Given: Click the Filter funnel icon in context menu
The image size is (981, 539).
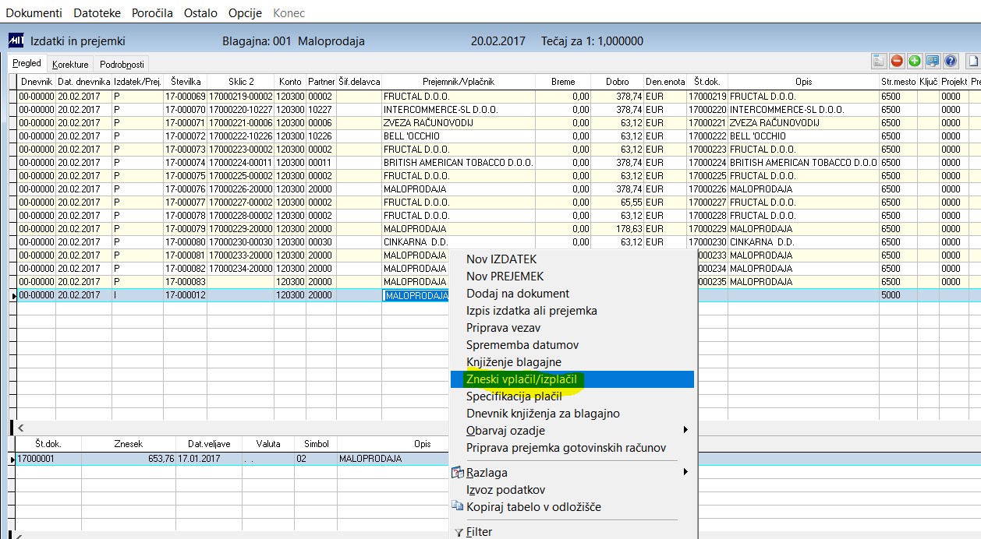Looking at the screenshot, I should [458, 533].
